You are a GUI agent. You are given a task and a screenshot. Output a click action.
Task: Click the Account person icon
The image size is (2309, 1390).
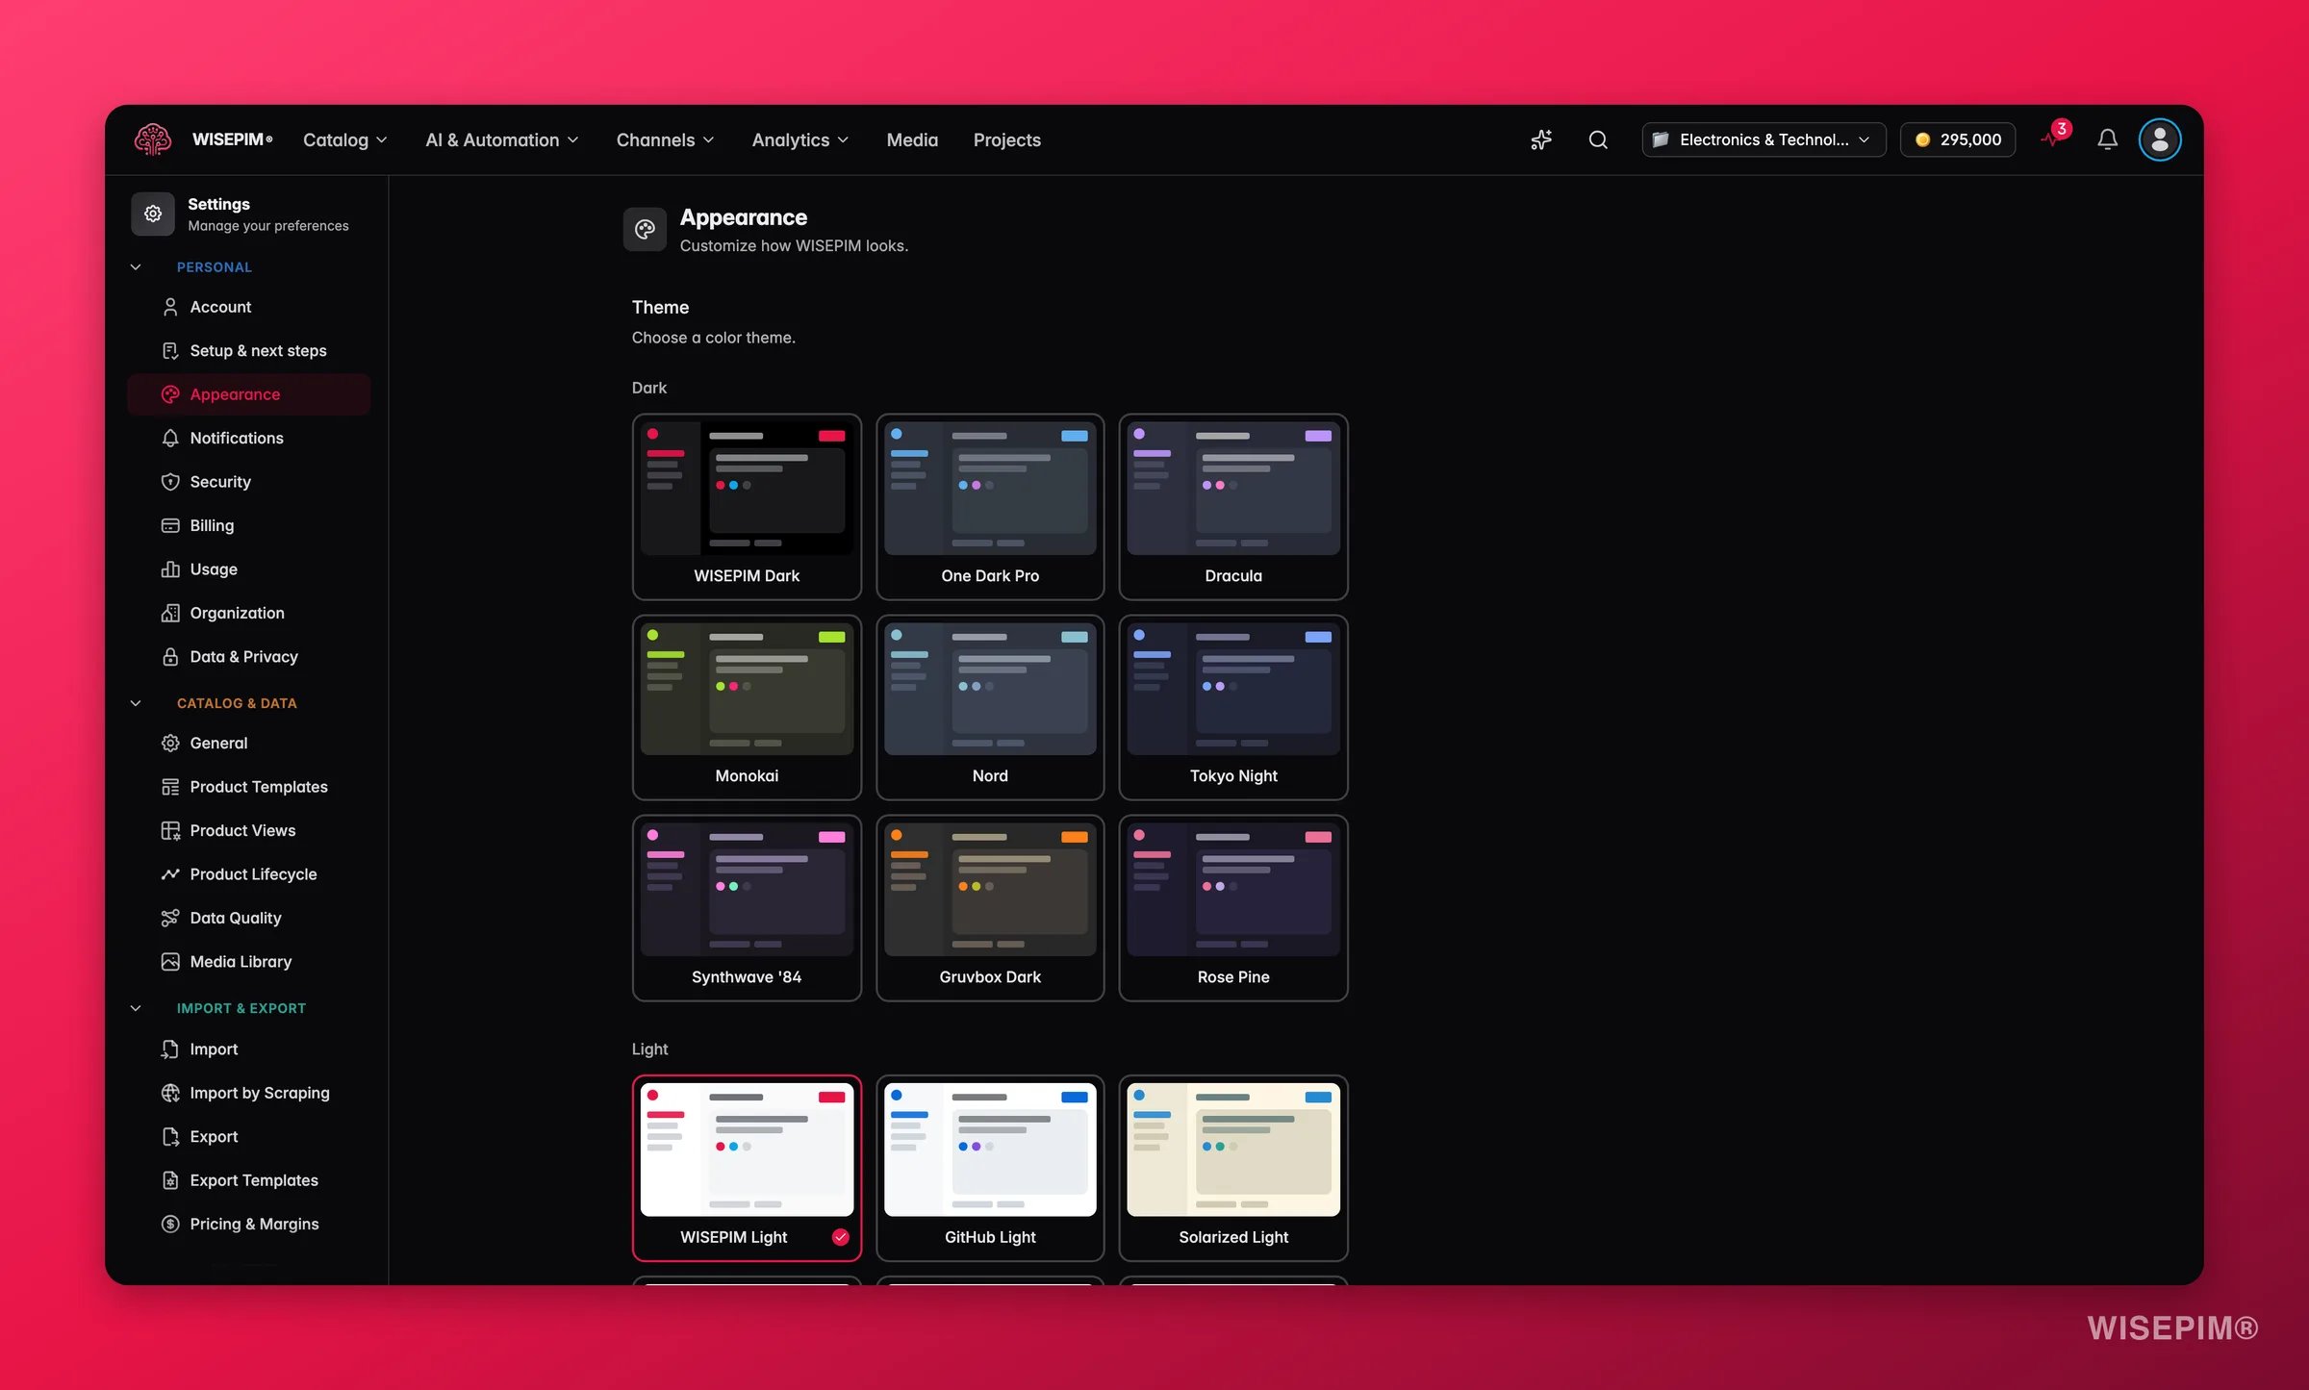(170, 307)
